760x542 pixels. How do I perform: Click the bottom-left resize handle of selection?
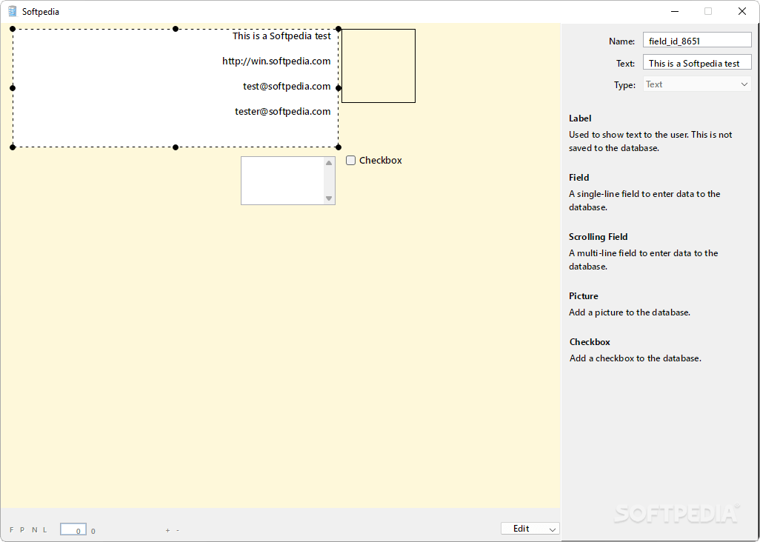13,147
